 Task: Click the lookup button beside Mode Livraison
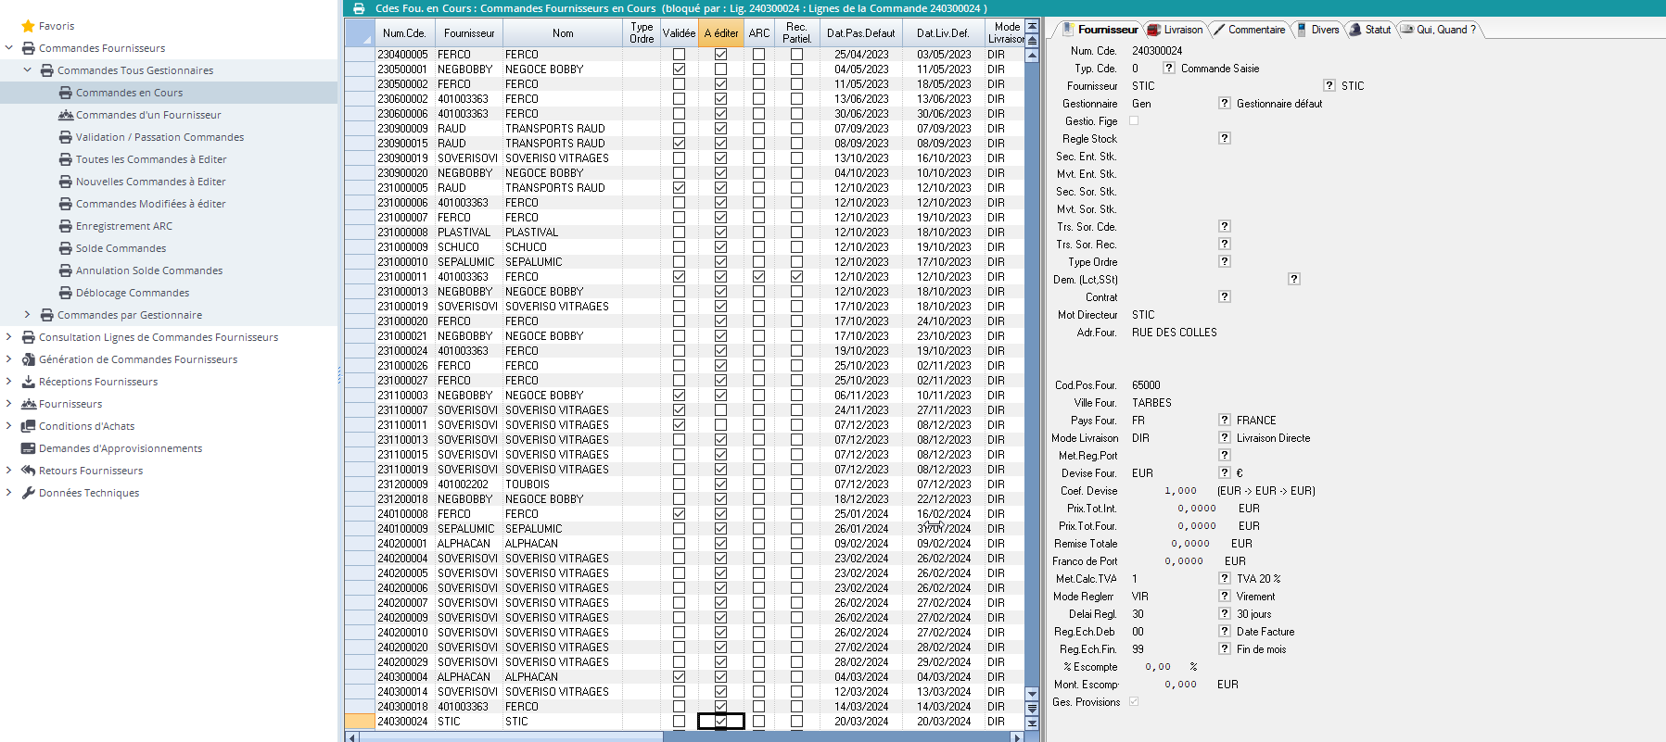pos(1224,438)
